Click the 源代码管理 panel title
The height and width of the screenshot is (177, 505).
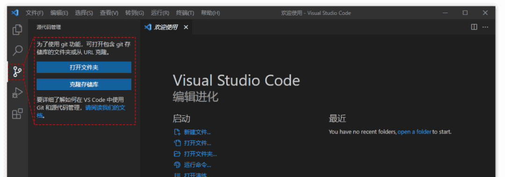click(x=49, y=28)
